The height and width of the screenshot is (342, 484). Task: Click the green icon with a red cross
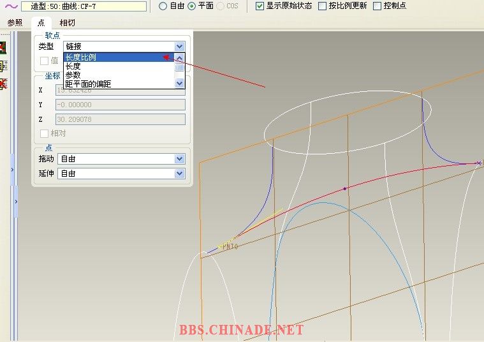[3, 48]
